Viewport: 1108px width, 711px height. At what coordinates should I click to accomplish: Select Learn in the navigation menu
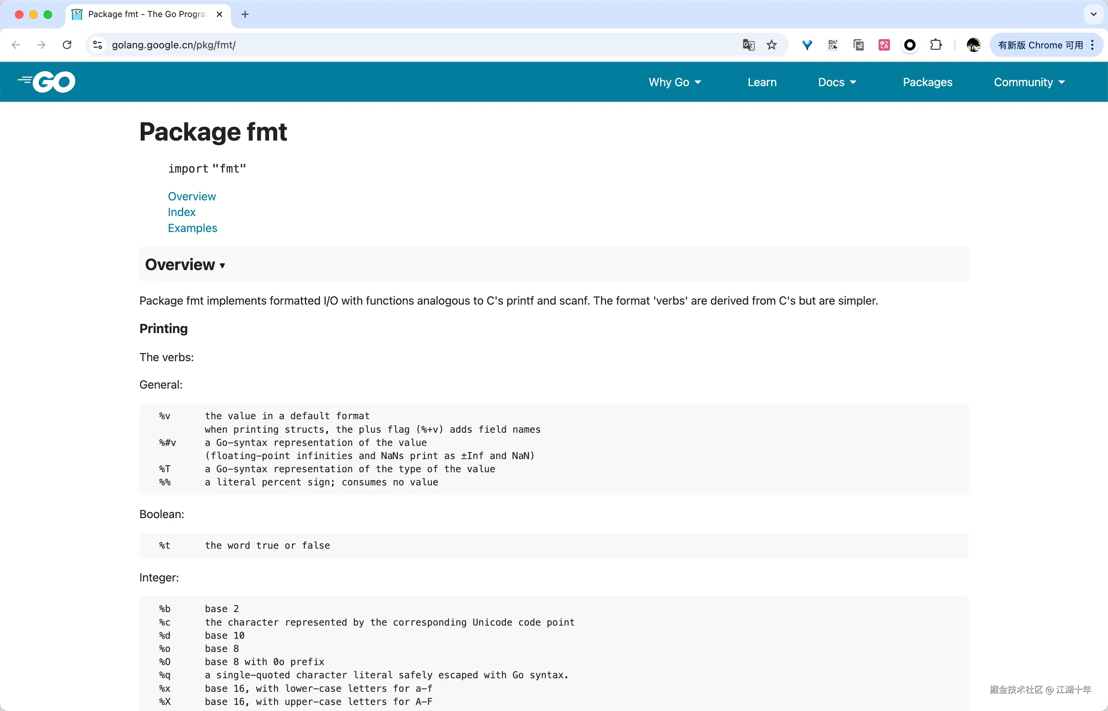point(761,82)
